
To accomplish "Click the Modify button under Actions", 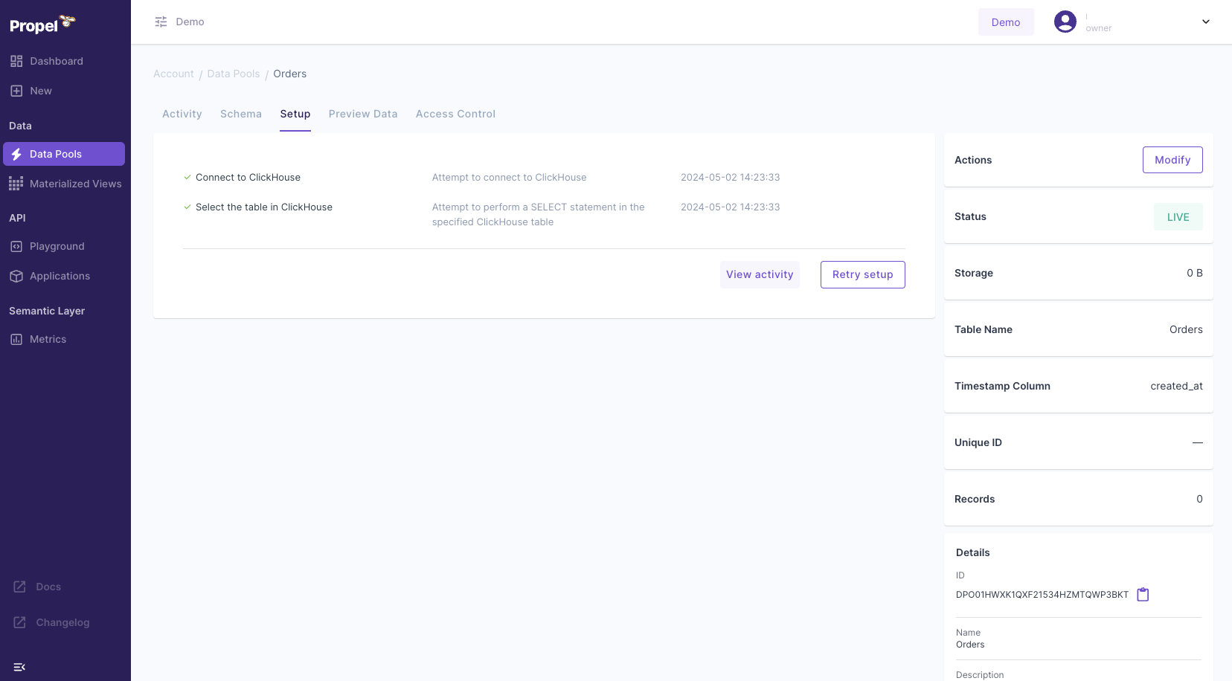I will click(1172, 159).
